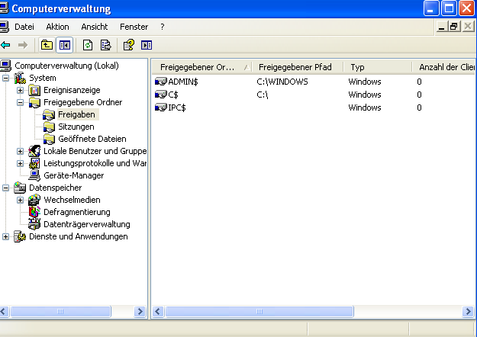Click the Back arrow toolbar icon

point(5,45)
